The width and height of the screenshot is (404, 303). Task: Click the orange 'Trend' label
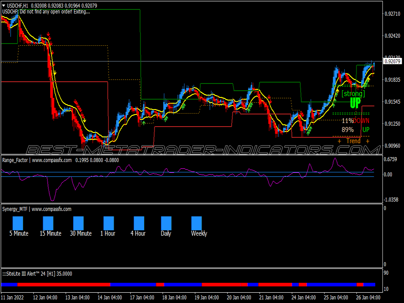click(353, 141)
